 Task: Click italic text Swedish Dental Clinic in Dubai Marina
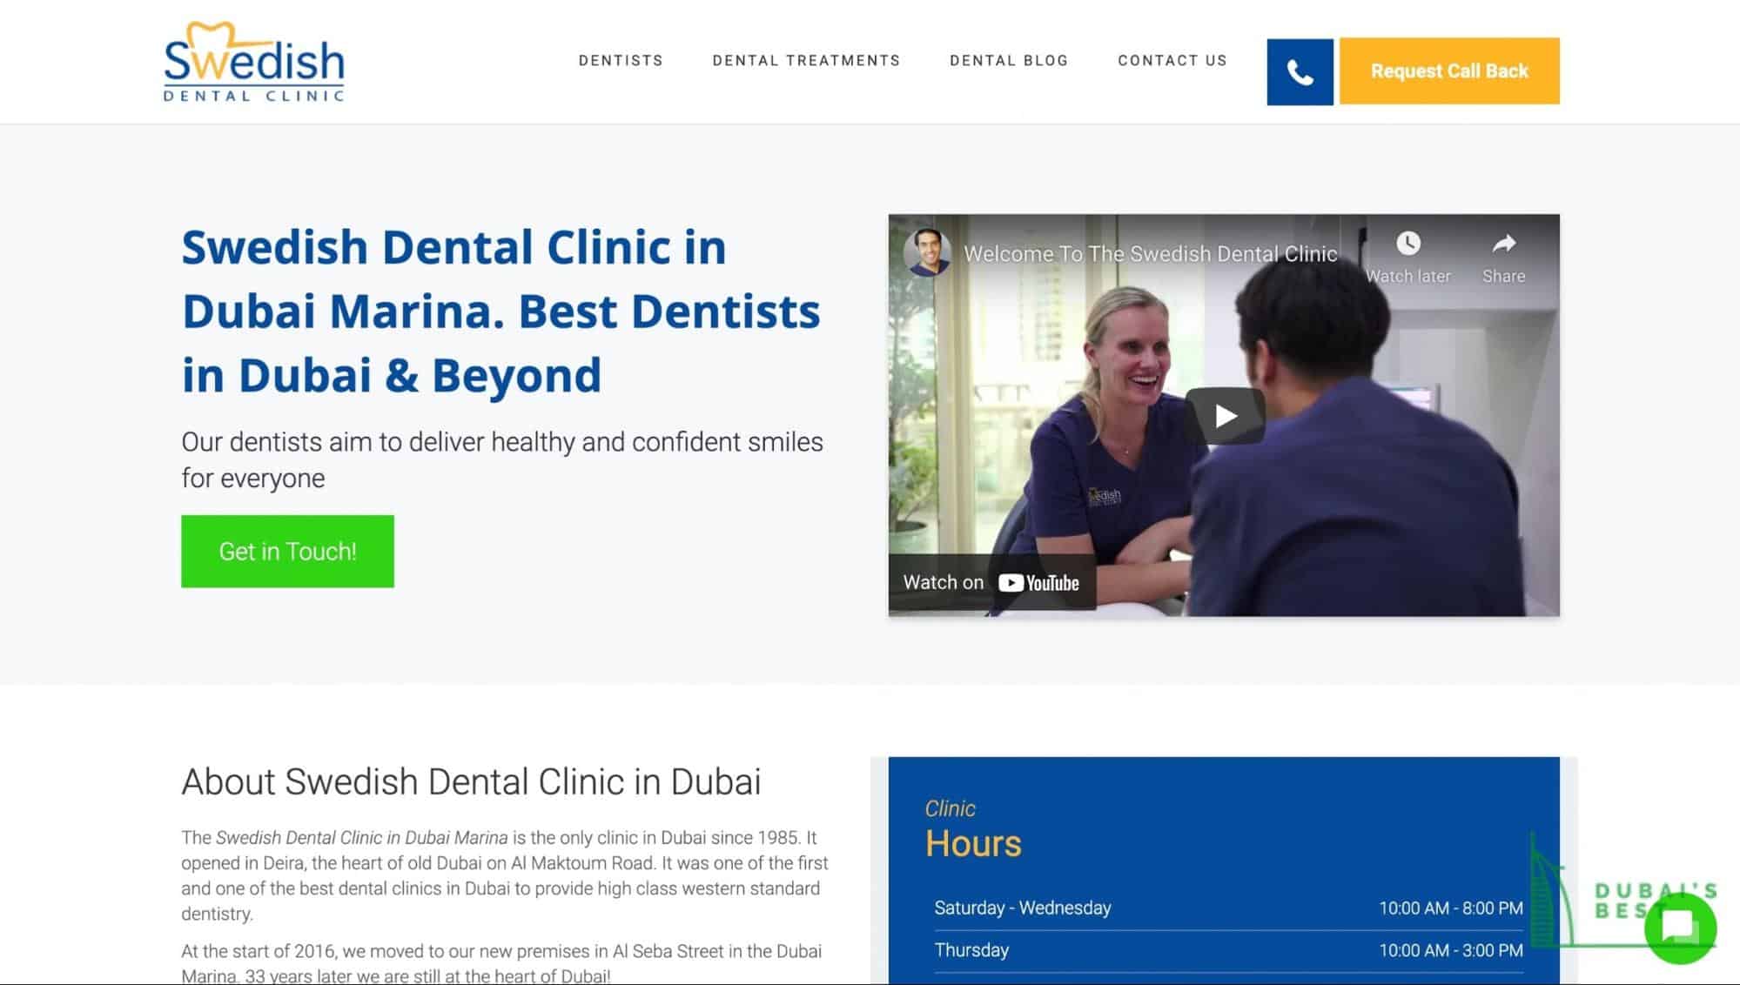click(x=361, y=837)
